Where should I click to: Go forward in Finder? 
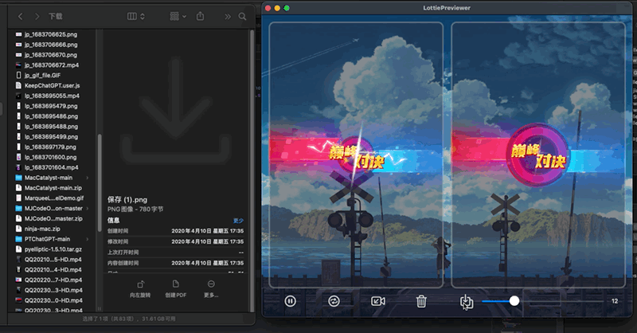tap(37, 16)
